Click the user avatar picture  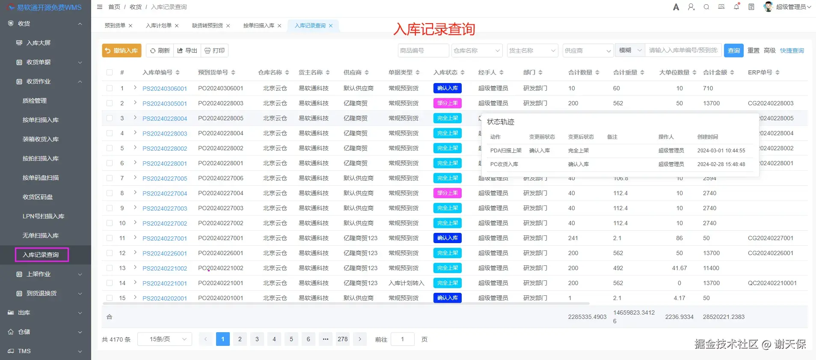(x=768, y=7)
